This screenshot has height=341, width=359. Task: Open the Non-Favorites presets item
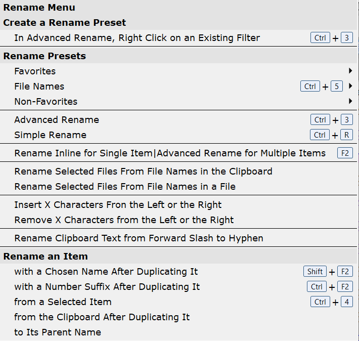coord(46,102)
